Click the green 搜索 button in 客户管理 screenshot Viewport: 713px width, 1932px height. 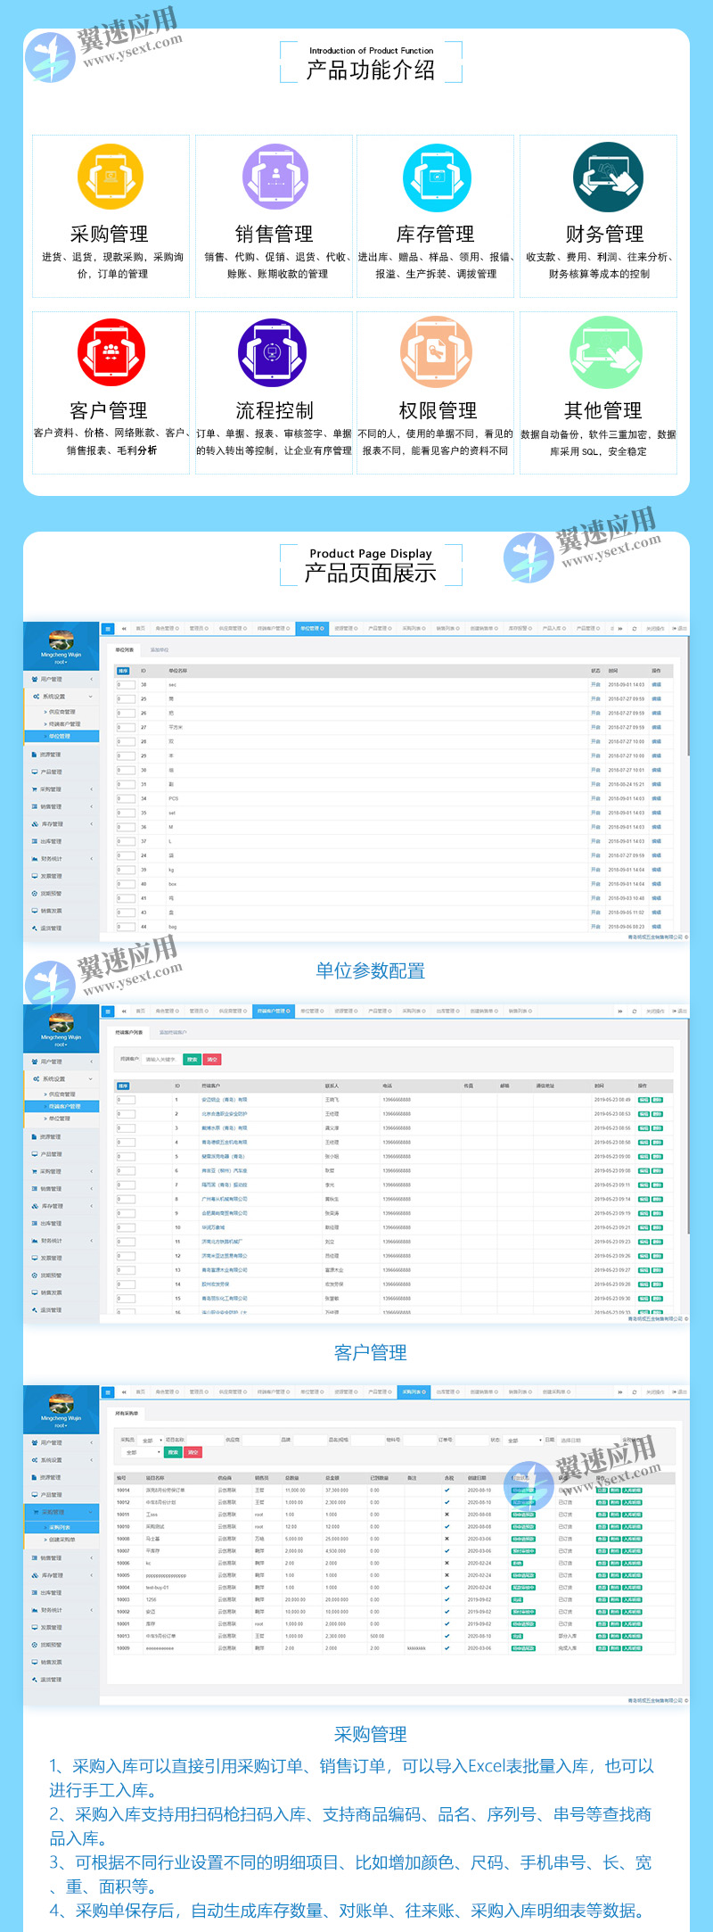(192, 1059)
